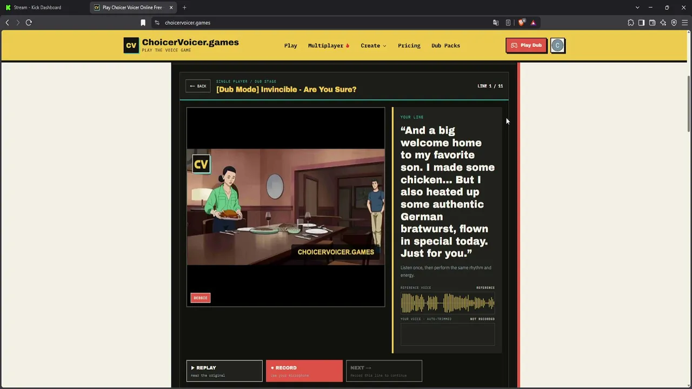Image resolution: width=692 pixels, height=389 pixels.
Task: Click the 'SINGLE PLAYER / DUB STAGE' breadcrumb text
Action: click(x=246, y=82)
